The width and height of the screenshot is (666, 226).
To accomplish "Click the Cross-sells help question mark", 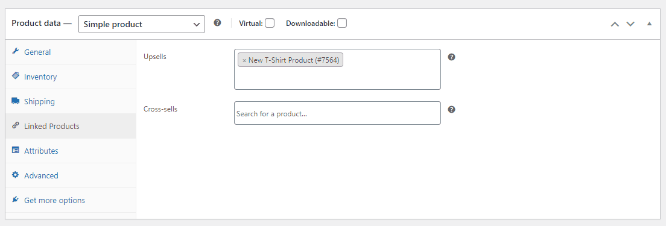I will pyautogui.click(x=452, y=110).
